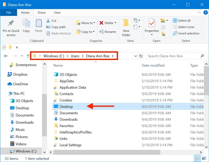Open the address bar history dropdown

pyautogui.click(x=135, y=56)
